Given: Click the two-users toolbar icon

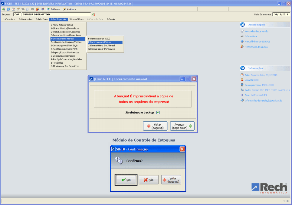Looking at the screenshot, I should 38,9.
